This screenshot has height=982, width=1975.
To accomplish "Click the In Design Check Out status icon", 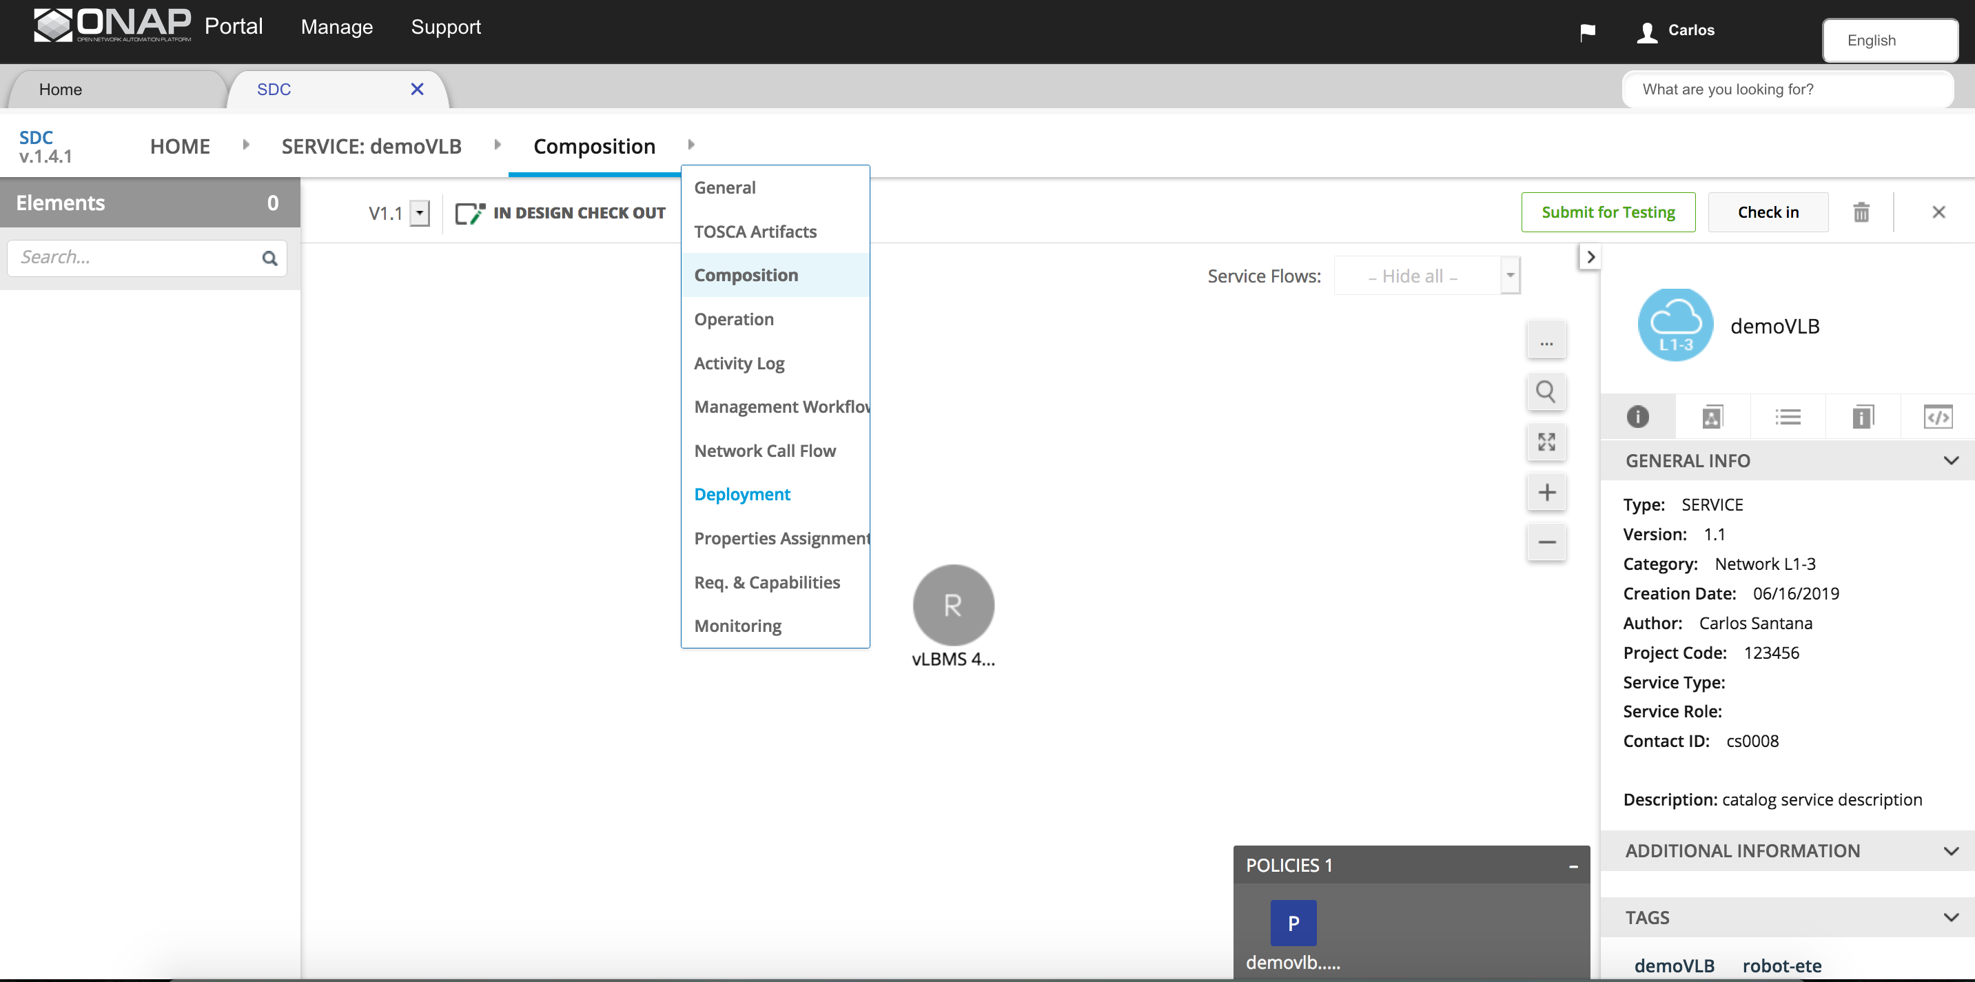I will click(470, 213).
